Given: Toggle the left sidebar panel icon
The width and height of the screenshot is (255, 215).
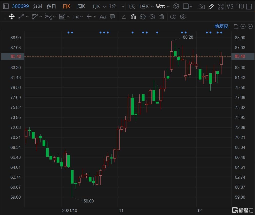Looking at the screenshot, I should pos(6,6).
